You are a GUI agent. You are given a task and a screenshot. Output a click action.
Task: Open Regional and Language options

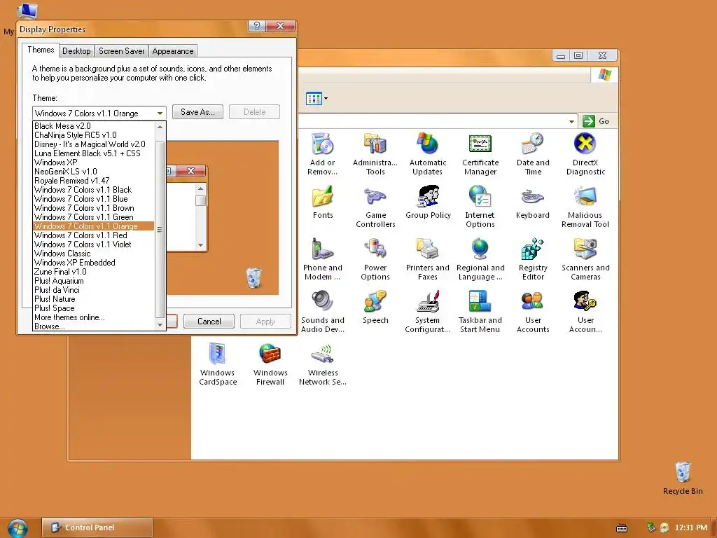point(480,259)
